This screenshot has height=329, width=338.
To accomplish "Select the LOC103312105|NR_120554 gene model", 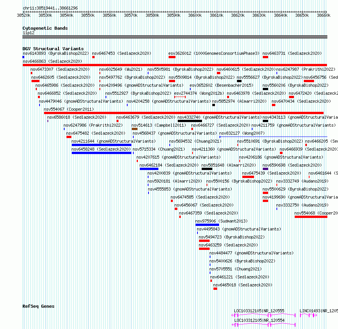I will click(x=264, y=325).
